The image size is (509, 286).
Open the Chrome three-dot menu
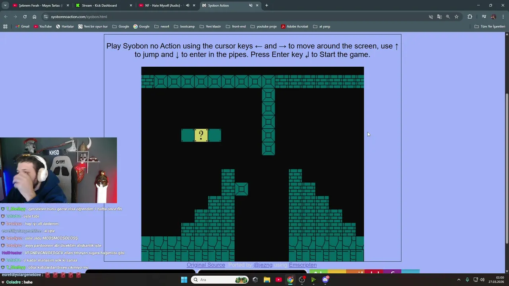503,17
